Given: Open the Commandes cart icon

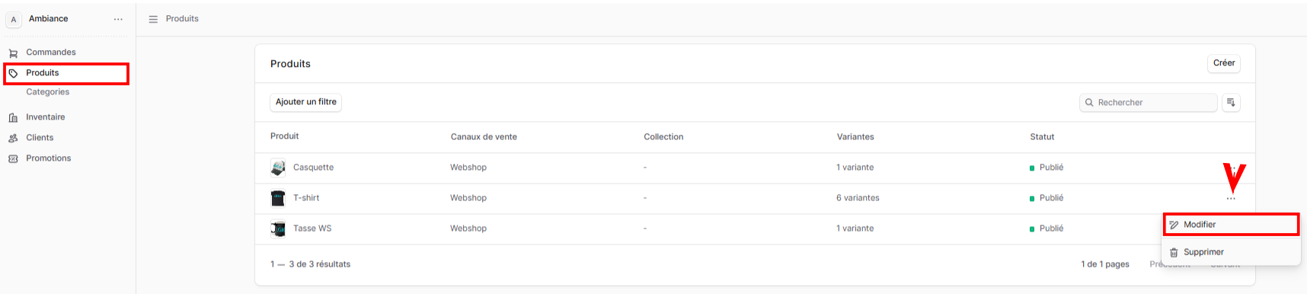Looking at the screenshot, I should (13, 53).
